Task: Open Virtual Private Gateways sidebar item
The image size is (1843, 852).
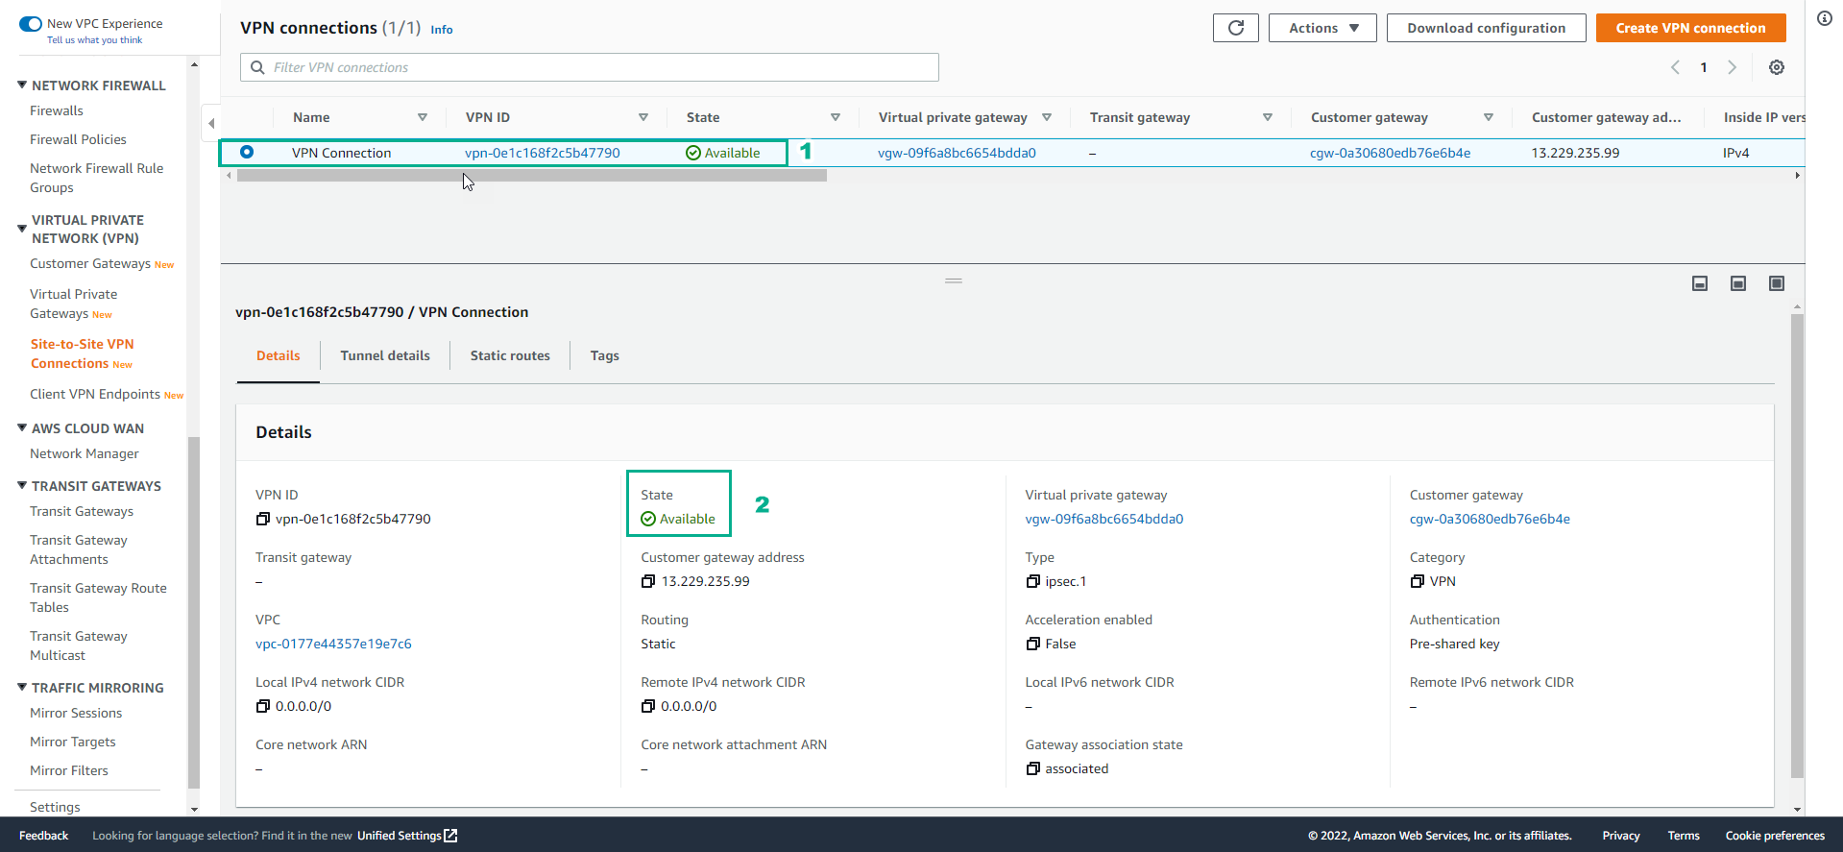Action: (x=74, y=304)
